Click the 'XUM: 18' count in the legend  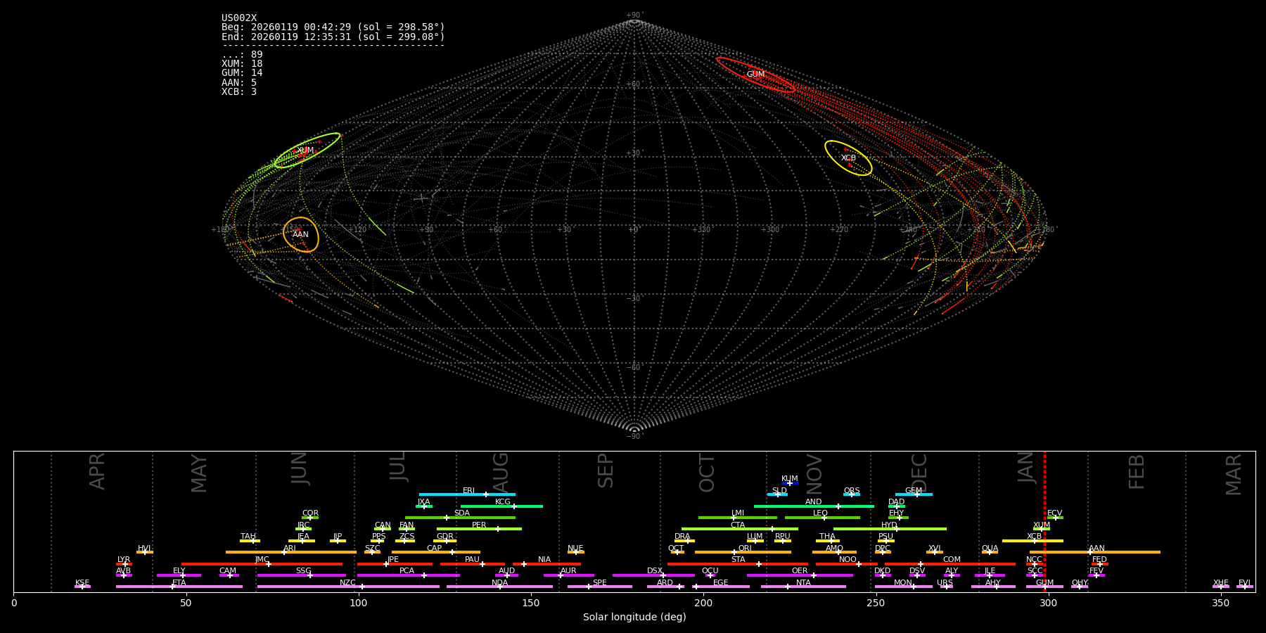(x=242, y=64)
